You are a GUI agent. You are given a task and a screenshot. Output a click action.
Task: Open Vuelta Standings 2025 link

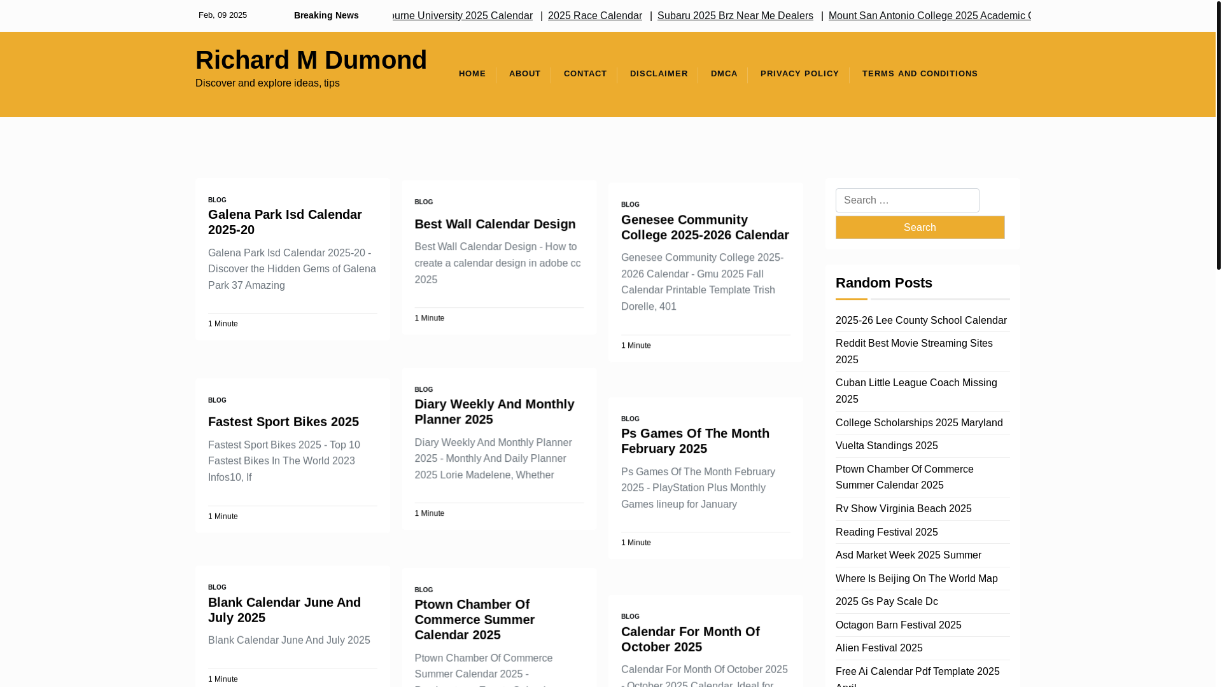pyautogui.click(x=887, y=446)
